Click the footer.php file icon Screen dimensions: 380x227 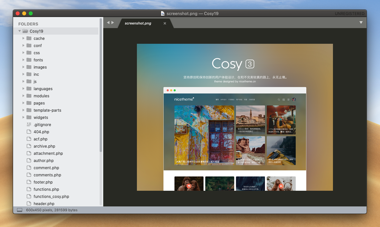click(29, 182)
